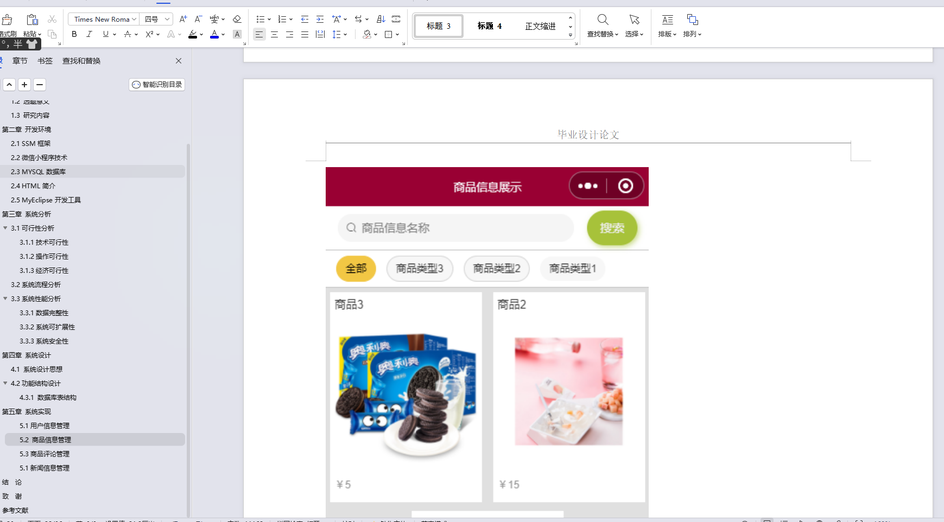Image resolution: width=944 pixels, height=522 pixels.
Task: Click the outline plus button
Action: click(24, 85)
